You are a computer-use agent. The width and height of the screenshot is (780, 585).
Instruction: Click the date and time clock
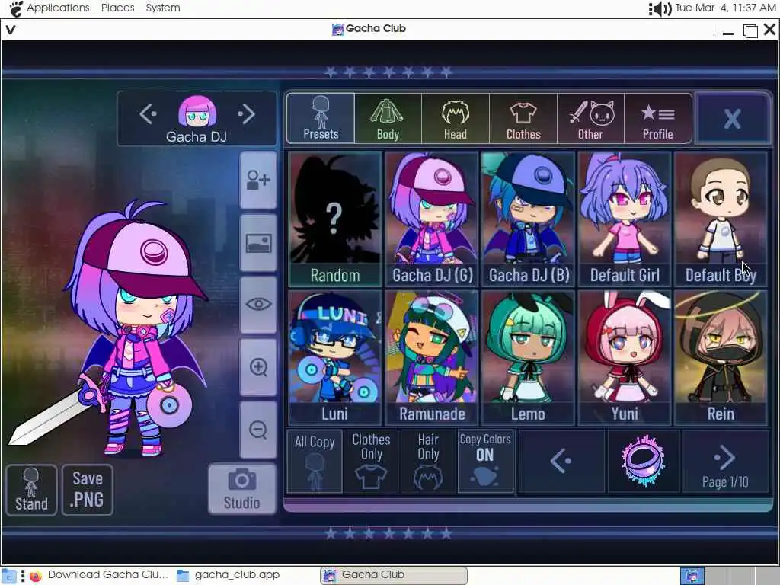(x=725, y=8)
